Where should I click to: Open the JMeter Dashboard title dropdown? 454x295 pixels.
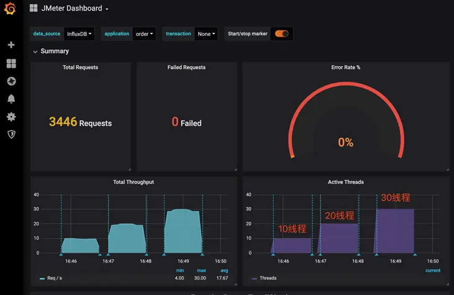(75, 9)
